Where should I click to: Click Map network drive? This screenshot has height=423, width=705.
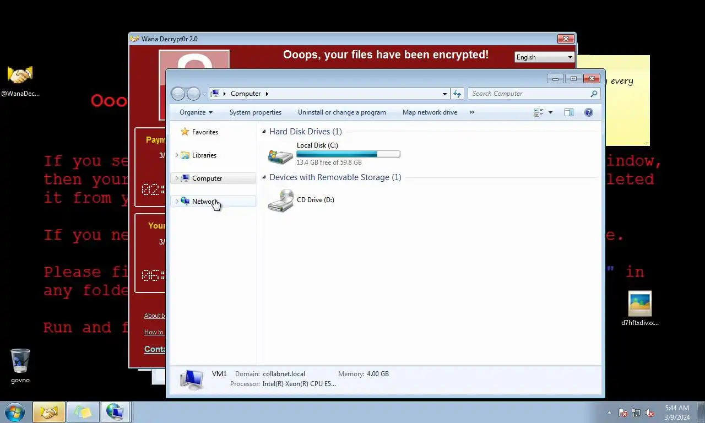click(x=430, y=112)
